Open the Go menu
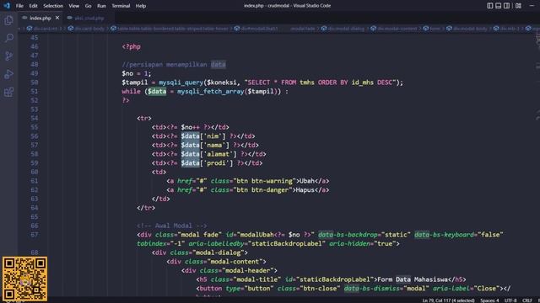The height and width of the screenshot is (303, 540). pos(88,6)
